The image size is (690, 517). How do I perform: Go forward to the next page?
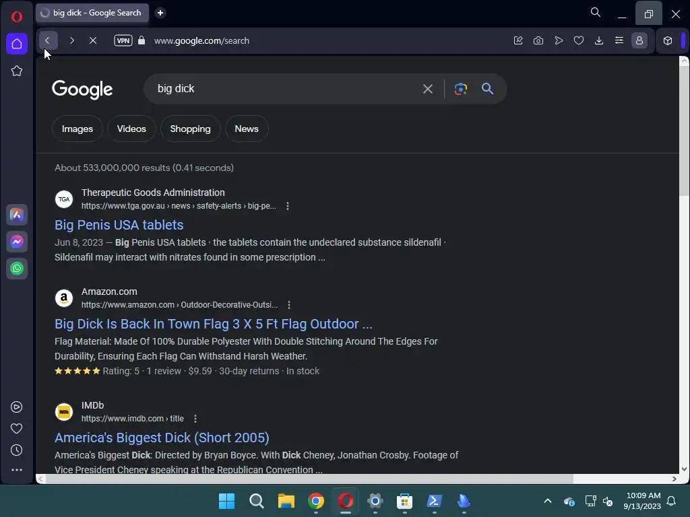click(x=71, y=40)
